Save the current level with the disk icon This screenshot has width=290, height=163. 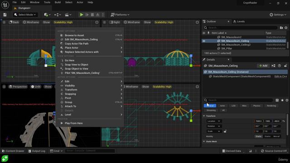point(5,14)
